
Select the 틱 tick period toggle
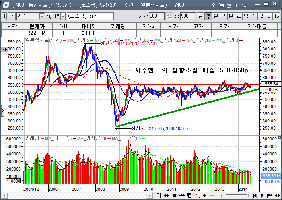tap(246, 16)
